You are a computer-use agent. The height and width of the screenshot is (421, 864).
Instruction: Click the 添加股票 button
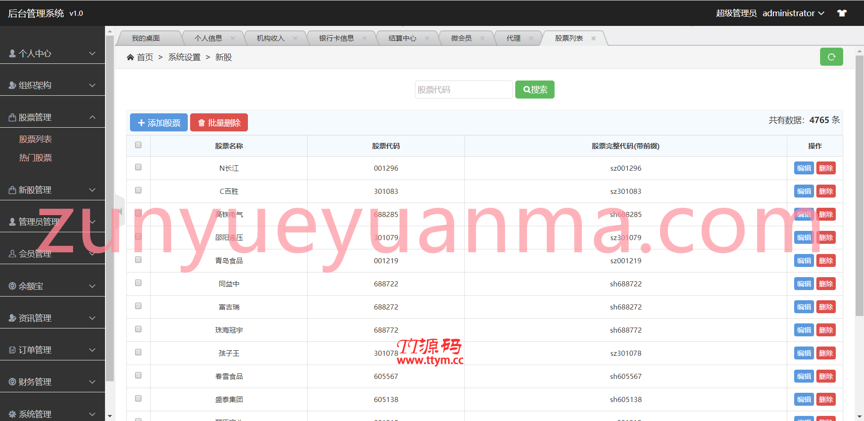pos(159,123)
